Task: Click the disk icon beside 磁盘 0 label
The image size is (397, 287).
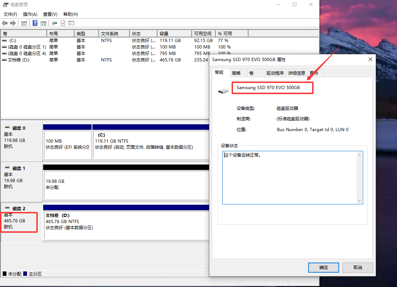Action: click(7, 128)
